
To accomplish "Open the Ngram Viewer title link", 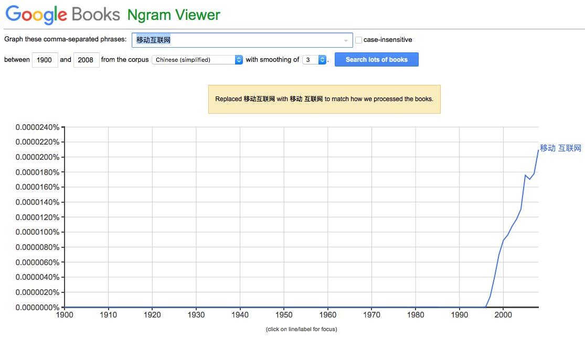I will point(174,15).
